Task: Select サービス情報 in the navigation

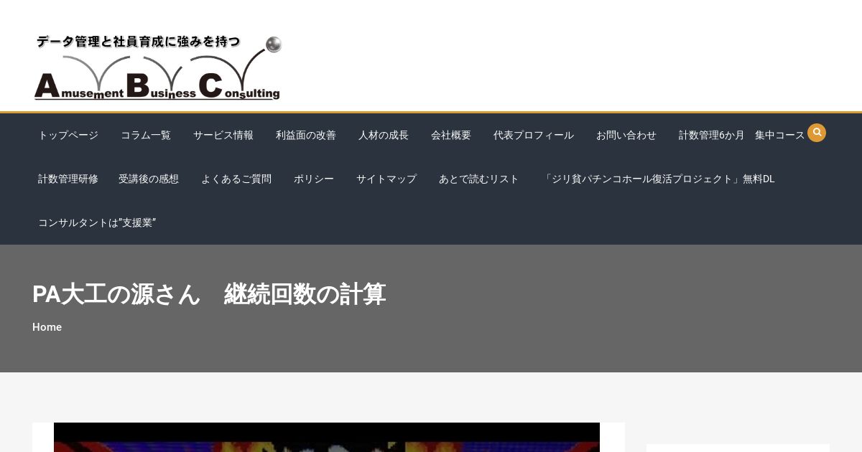Action: tap(223, 135)
